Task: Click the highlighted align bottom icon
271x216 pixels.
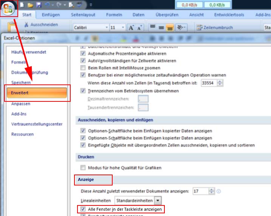Action: point(170,28)
